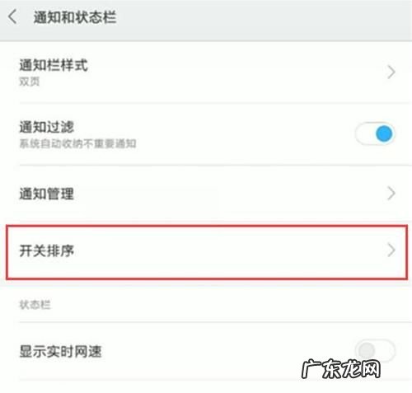Tap the 通知过滤 label text

[47, 127]
